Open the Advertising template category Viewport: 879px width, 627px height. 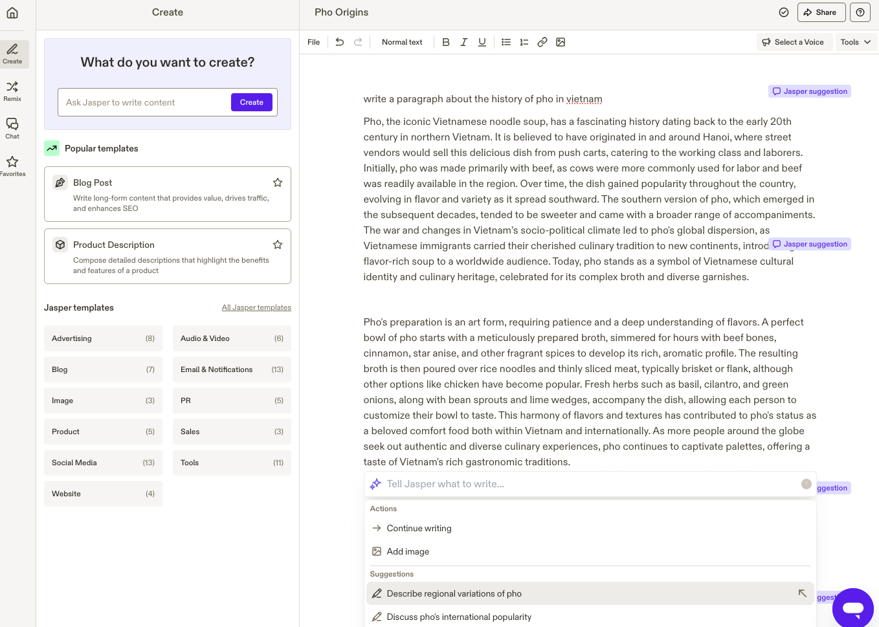104,338
